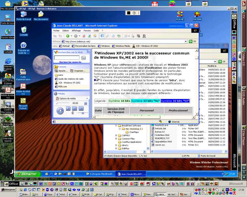Click the PACMAN desktop icon
This screenshot has width=247, height=197.
tap(197, 16)
